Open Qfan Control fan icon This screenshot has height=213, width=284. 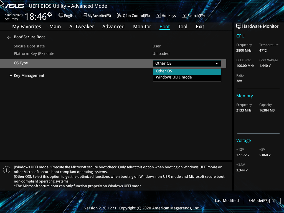(x=119, y=16)
